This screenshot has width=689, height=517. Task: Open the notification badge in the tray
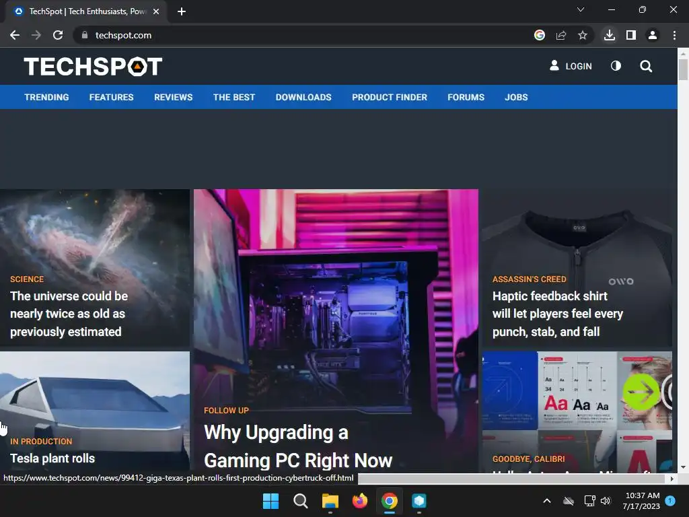(670, 501)
